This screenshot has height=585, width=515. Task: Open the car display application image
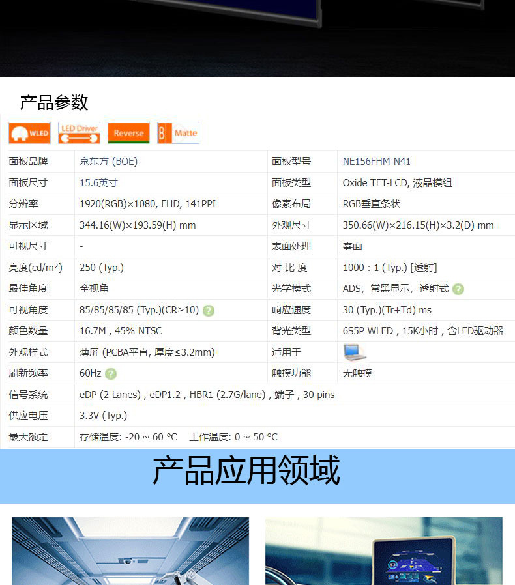(383, 550)
